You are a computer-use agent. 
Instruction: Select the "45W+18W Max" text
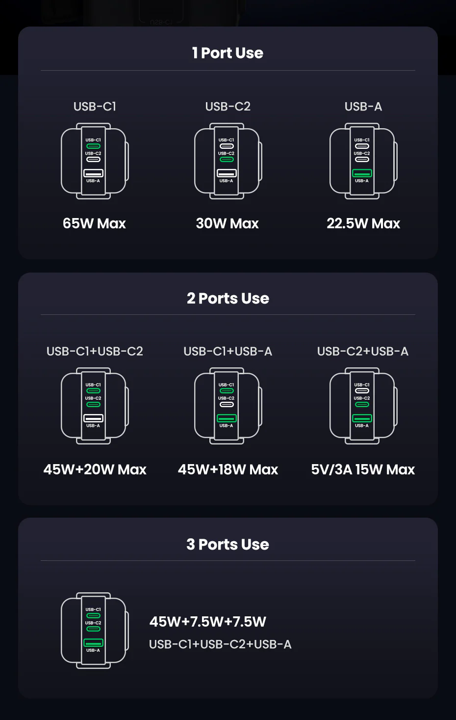pos(228,470)
